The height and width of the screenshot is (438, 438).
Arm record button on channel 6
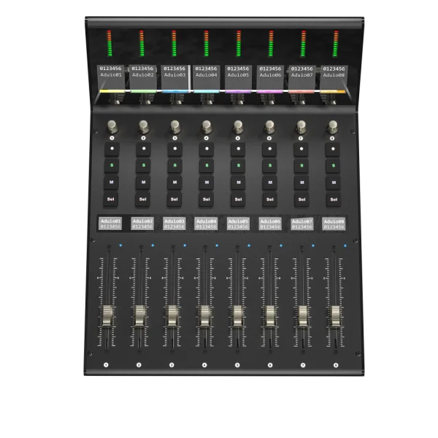pos(270,149)
